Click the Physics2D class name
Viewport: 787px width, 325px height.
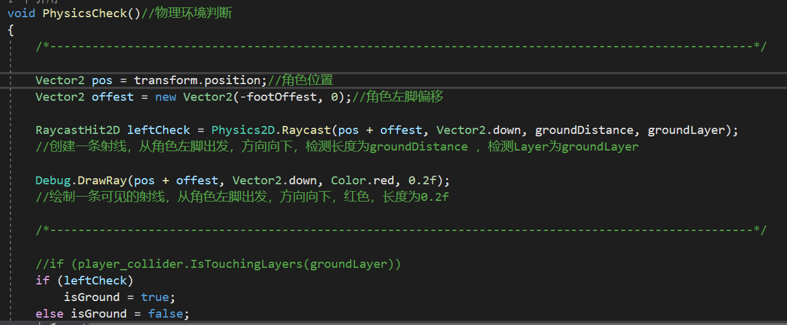[x=243, y=130]
